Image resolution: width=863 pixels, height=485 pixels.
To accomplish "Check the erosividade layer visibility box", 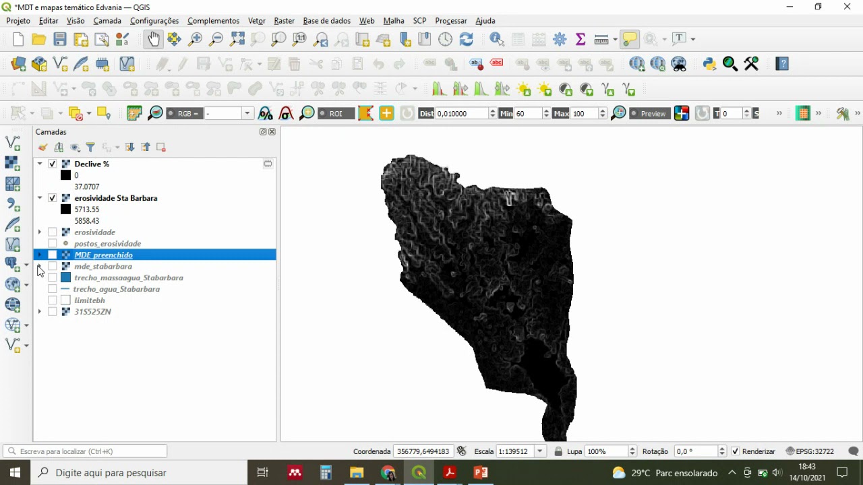I will [53, 232].
